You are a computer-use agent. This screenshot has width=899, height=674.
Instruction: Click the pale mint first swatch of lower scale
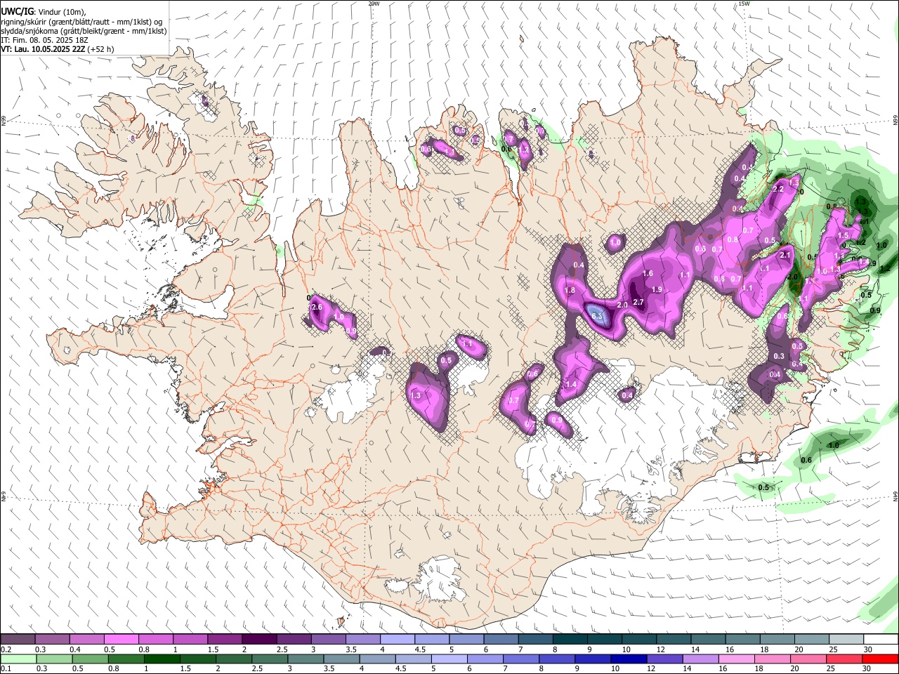18,659
